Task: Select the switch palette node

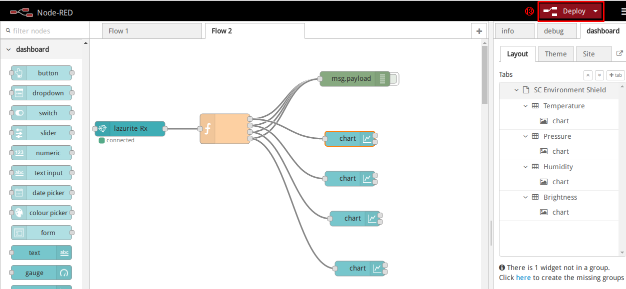Action: coord(41,113)
